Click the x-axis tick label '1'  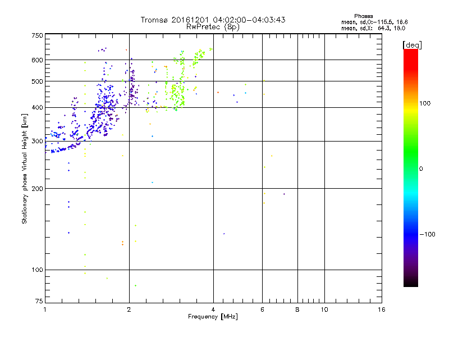click(x=45, y=309)
